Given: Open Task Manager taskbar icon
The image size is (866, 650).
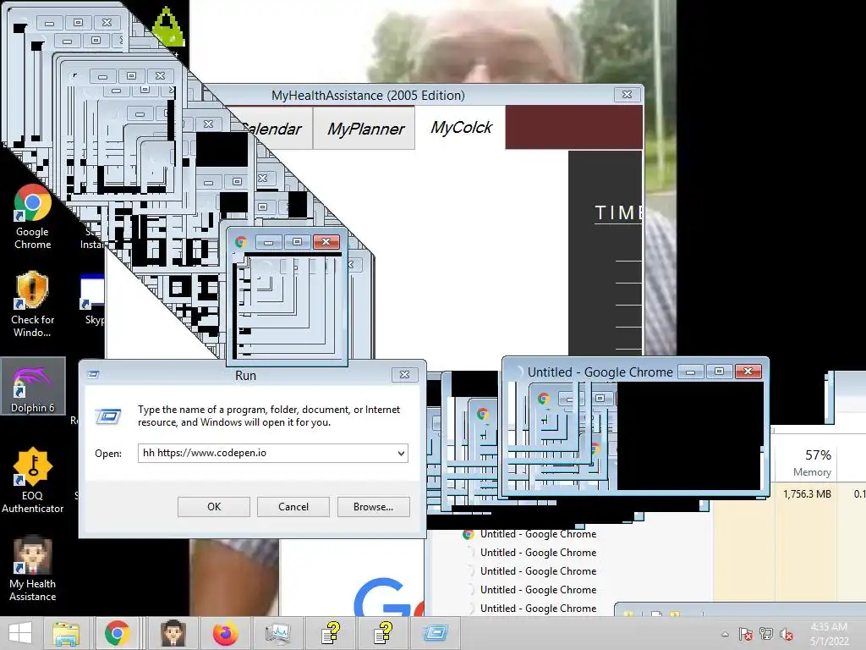Looking at the screenshot, I should 277,633.
